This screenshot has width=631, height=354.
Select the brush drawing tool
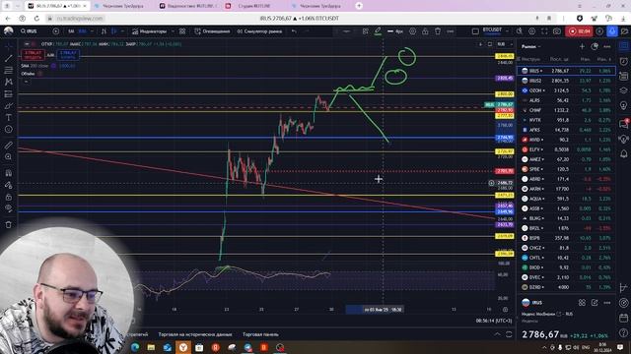click(9, 105)
